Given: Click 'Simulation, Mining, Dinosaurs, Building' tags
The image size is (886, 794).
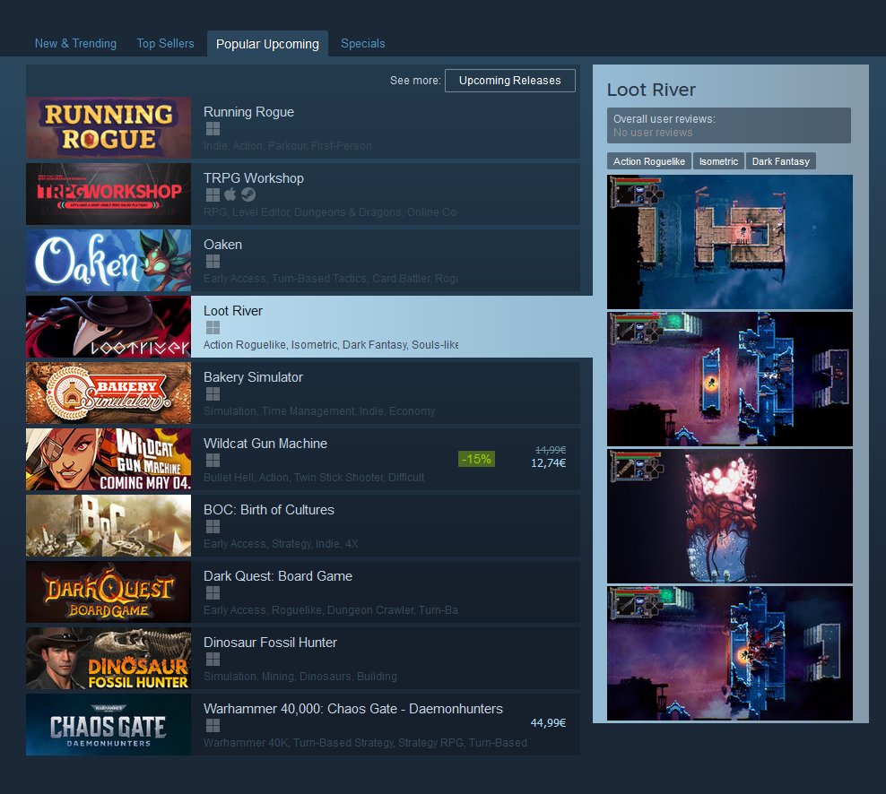Looking at the screenshot, I should (300, 677).
